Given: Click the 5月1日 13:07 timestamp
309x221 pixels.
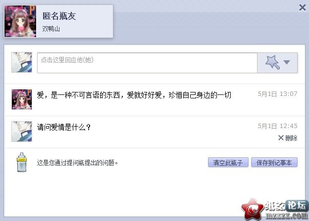Looking at the screenshot, I should coord(277,94).
